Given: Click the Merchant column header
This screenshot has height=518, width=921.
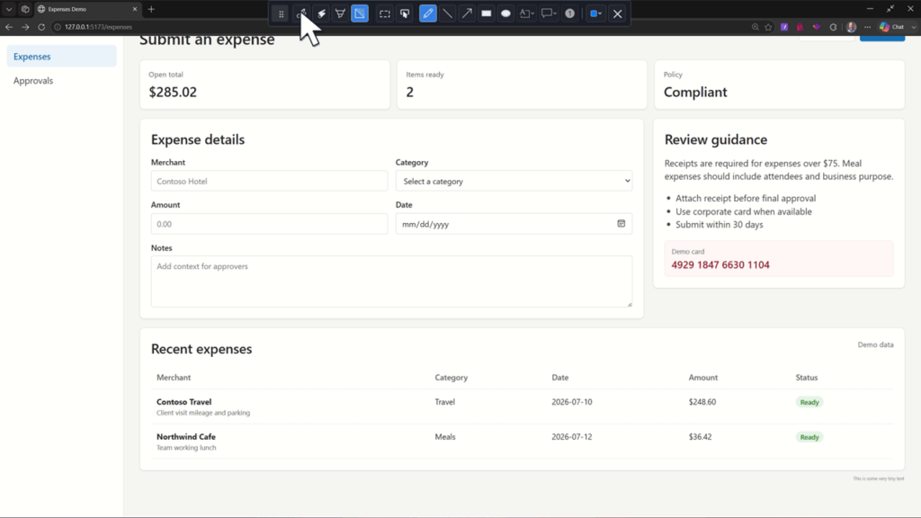Looking at the screenshot, I should [174, 378].
